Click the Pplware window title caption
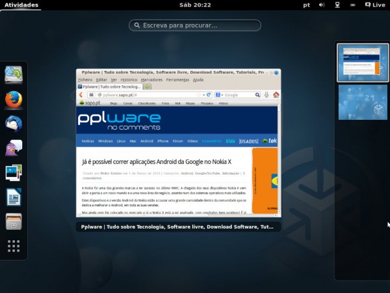The image size is (390, 293). pos(179,227)
